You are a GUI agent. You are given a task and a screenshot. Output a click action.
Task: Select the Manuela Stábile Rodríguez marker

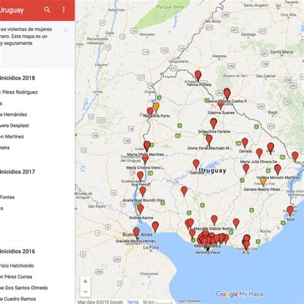click(214, 221)
